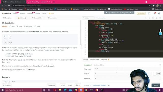Screen dimensions: 163x92
Task: Open the Problems menu item
Action: [22, 14]
